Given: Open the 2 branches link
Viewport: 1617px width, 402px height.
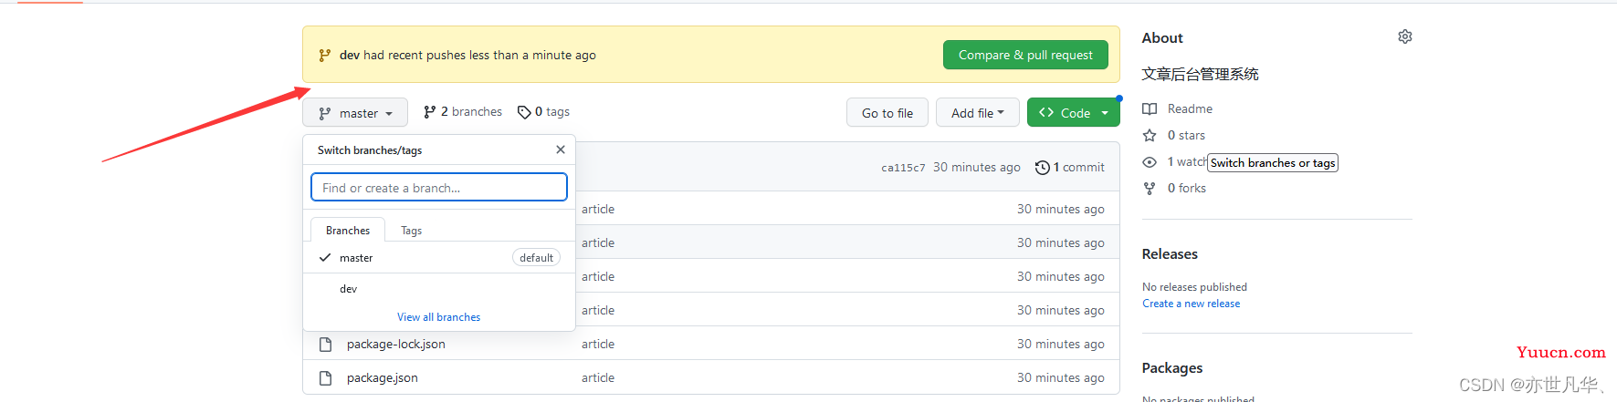Looking at the screenshot, I should point(463,111).
